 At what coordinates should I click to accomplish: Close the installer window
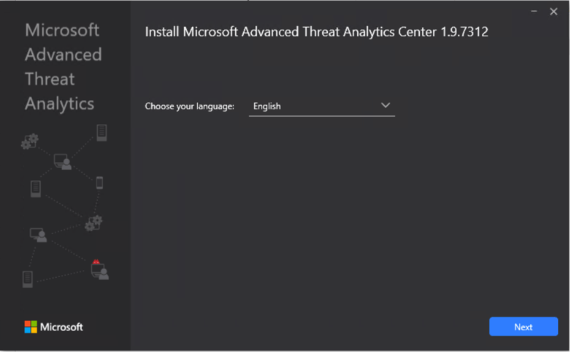point(553,12)
